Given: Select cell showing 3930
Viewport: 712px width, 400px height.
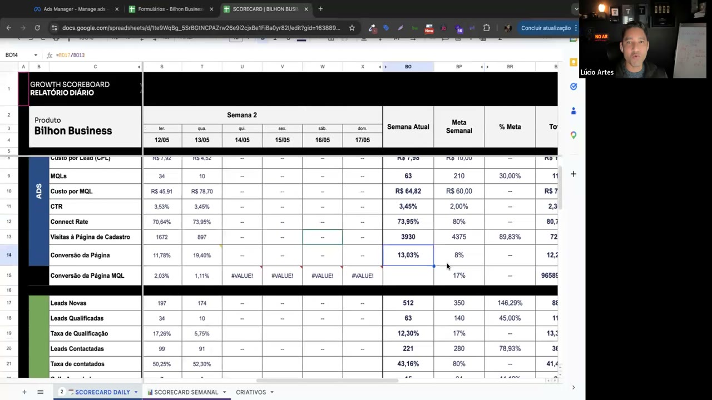Looking at the screenshot, I should [408, 237].
